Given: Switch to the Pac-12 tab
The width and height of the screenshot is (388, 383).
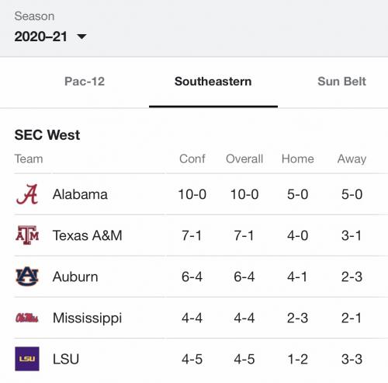Looking at the screenshot, I should [85, 82].
